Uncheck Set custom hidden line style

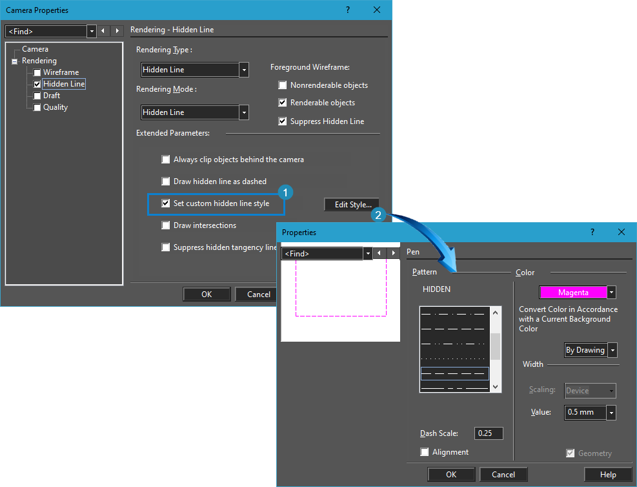[167, 203]
